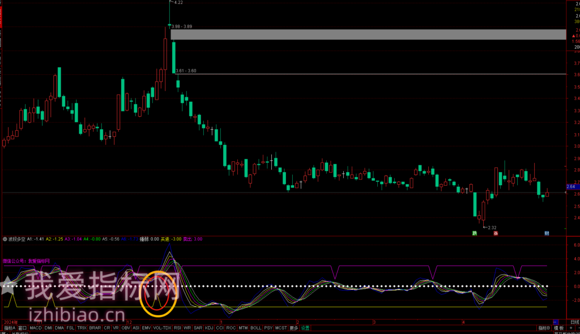Click the green A4: -0.80 readout
The width and height of the screenshot is (580, 334).
pyautogui.click(x=92, y=239)
